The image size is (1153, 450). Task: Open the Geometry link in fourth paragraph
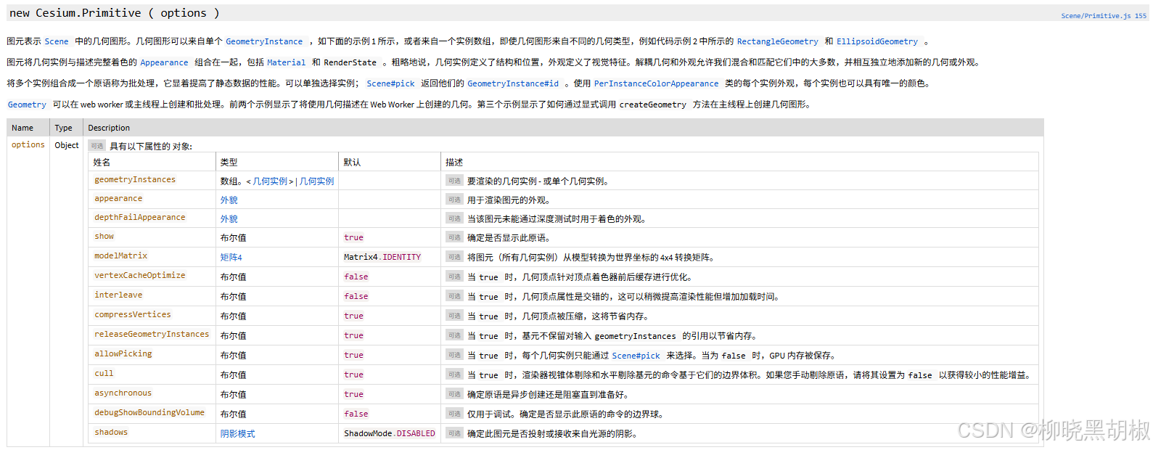click(x=27, y=105)
